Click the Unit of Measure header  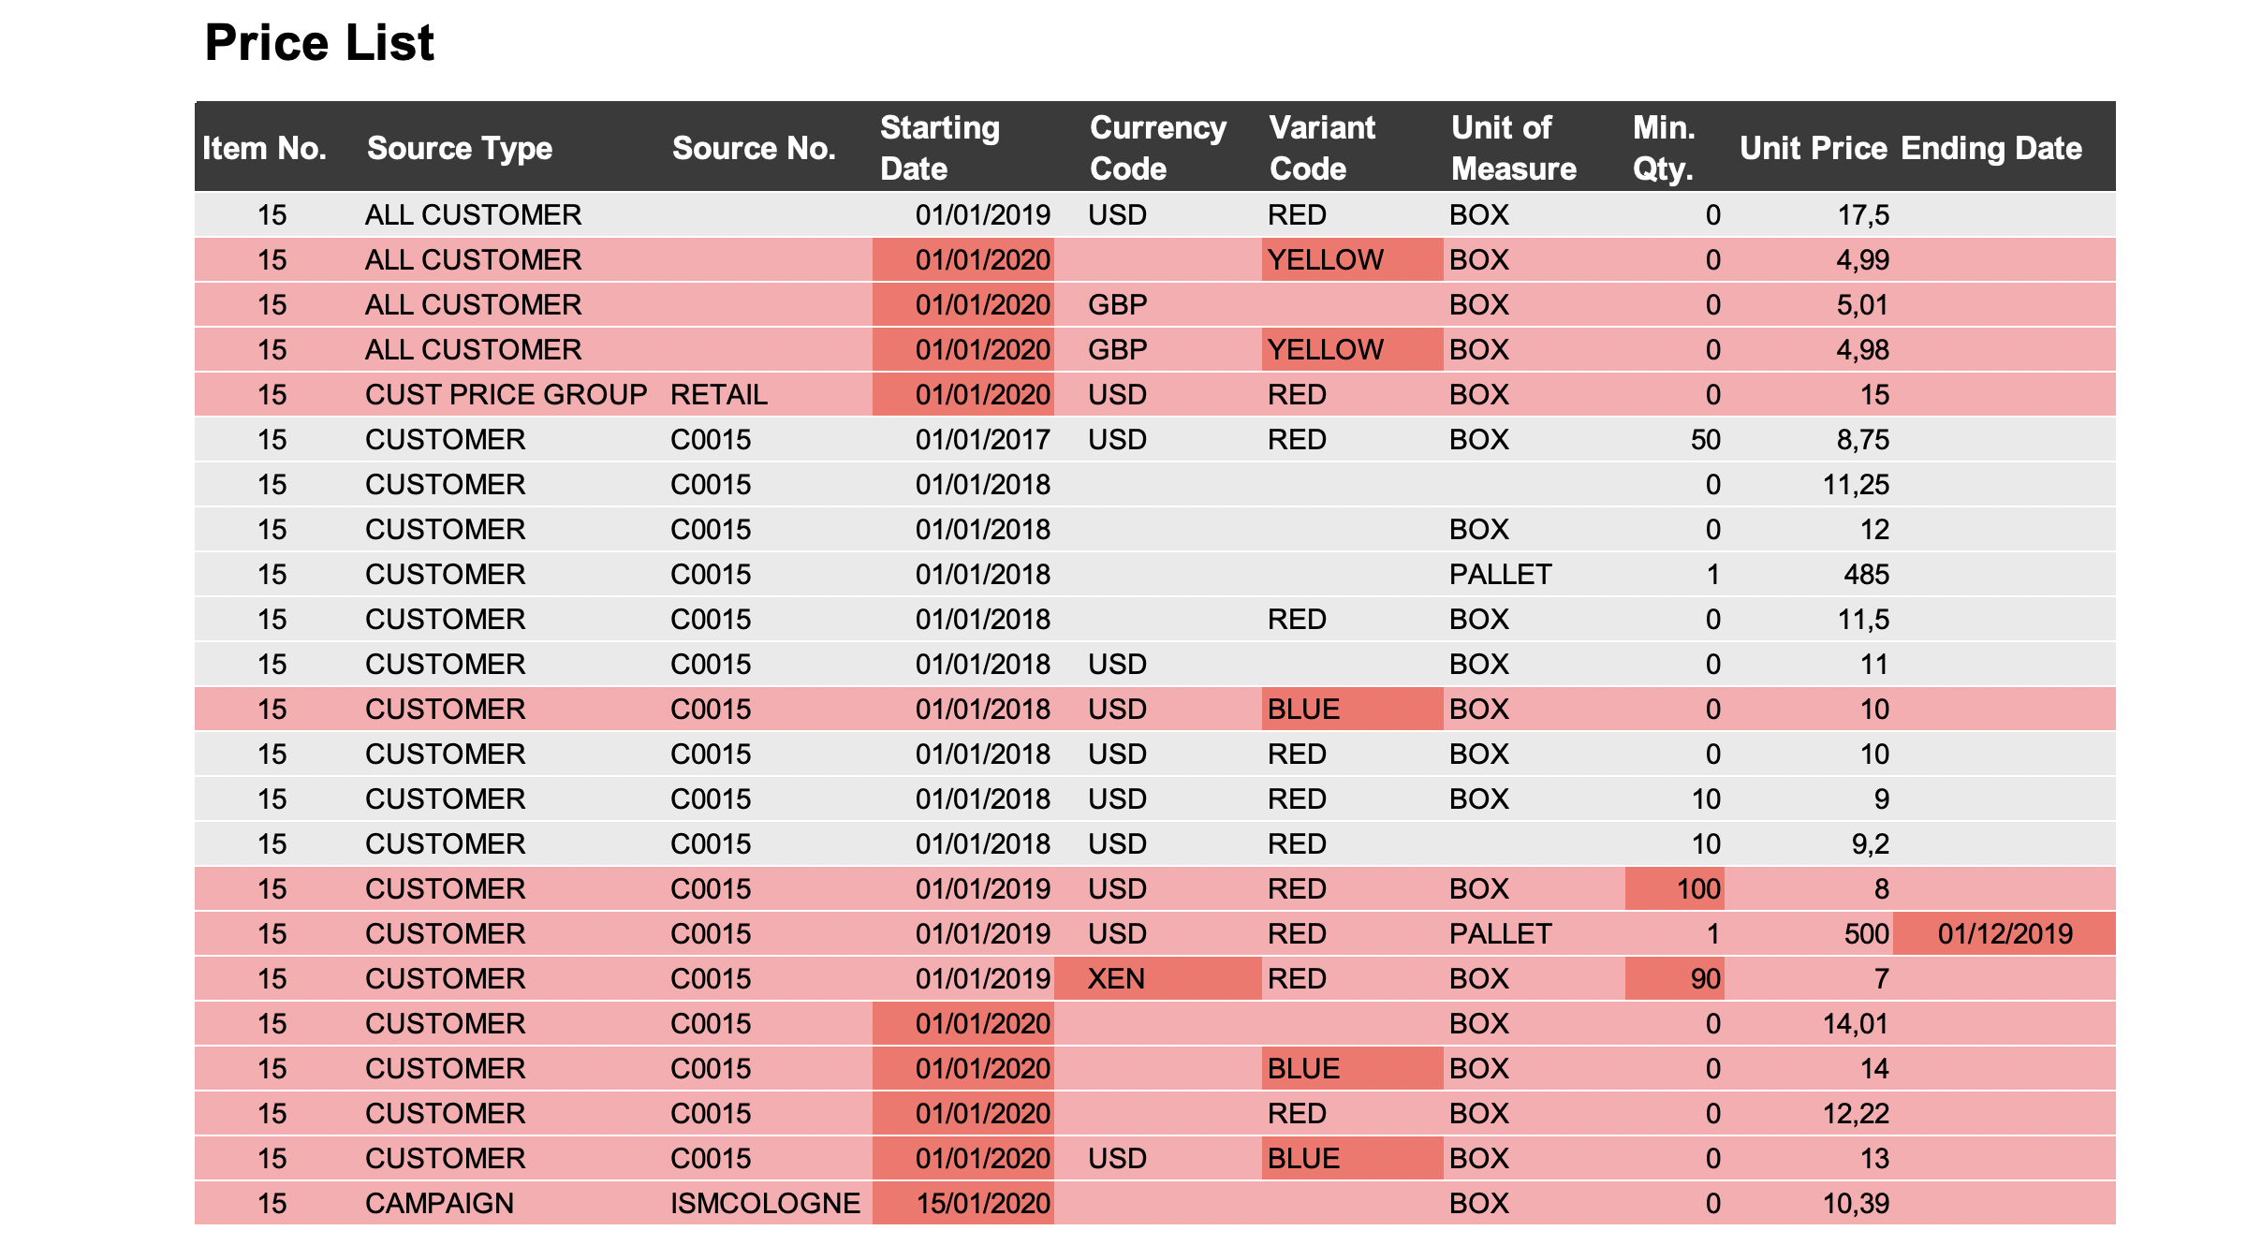[x=1513, y=148]
